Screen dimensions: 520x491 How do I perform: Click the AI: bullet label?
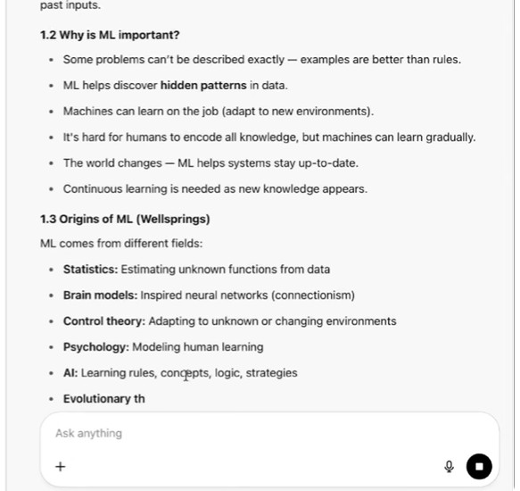click(x=70, y=373)
